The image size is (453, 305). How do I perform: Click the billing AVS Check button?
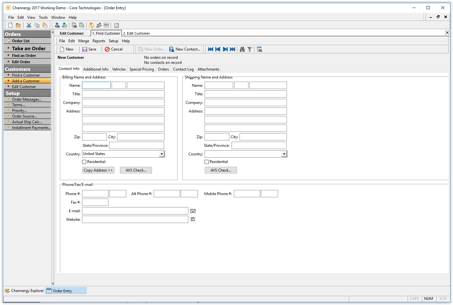click(x=136, y=170)
